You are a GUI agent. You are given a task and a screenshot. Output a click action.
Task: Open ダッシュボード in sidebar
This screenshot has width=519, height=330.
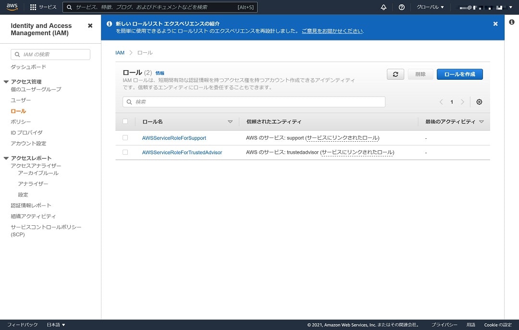pyautogui.click(x=28, y=67)
